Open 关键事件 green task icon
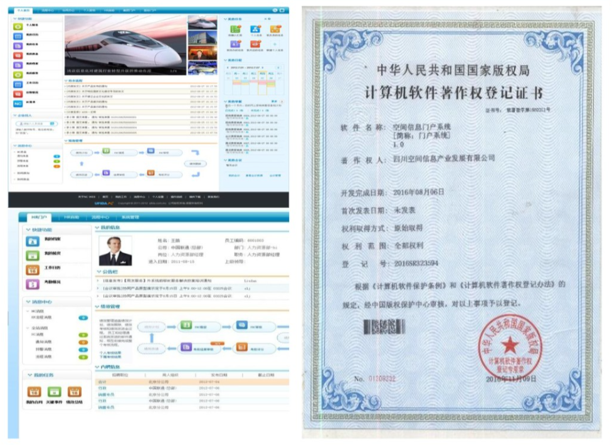The height and width of the screenshot is (445, 612). point(55,392)
